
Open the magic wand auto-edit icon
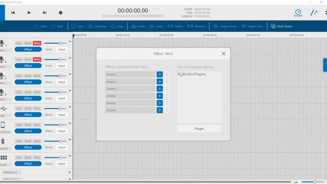click(314, 12)
